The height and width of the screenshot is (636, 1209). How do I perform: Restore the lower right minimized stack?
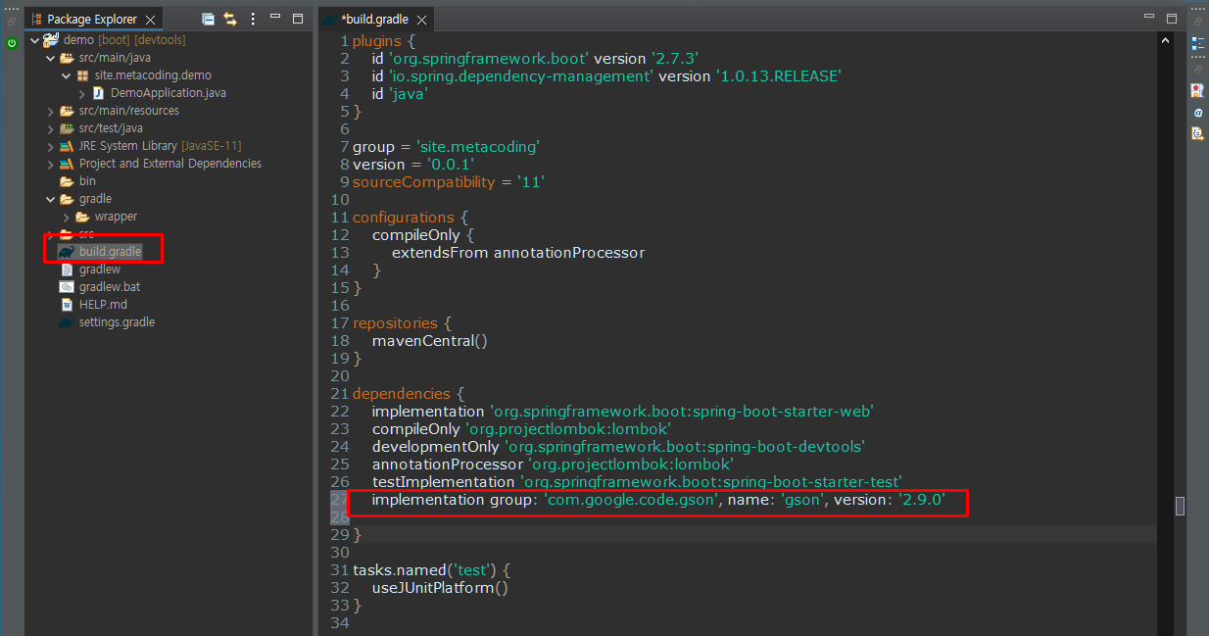[x=1197, y=69]
